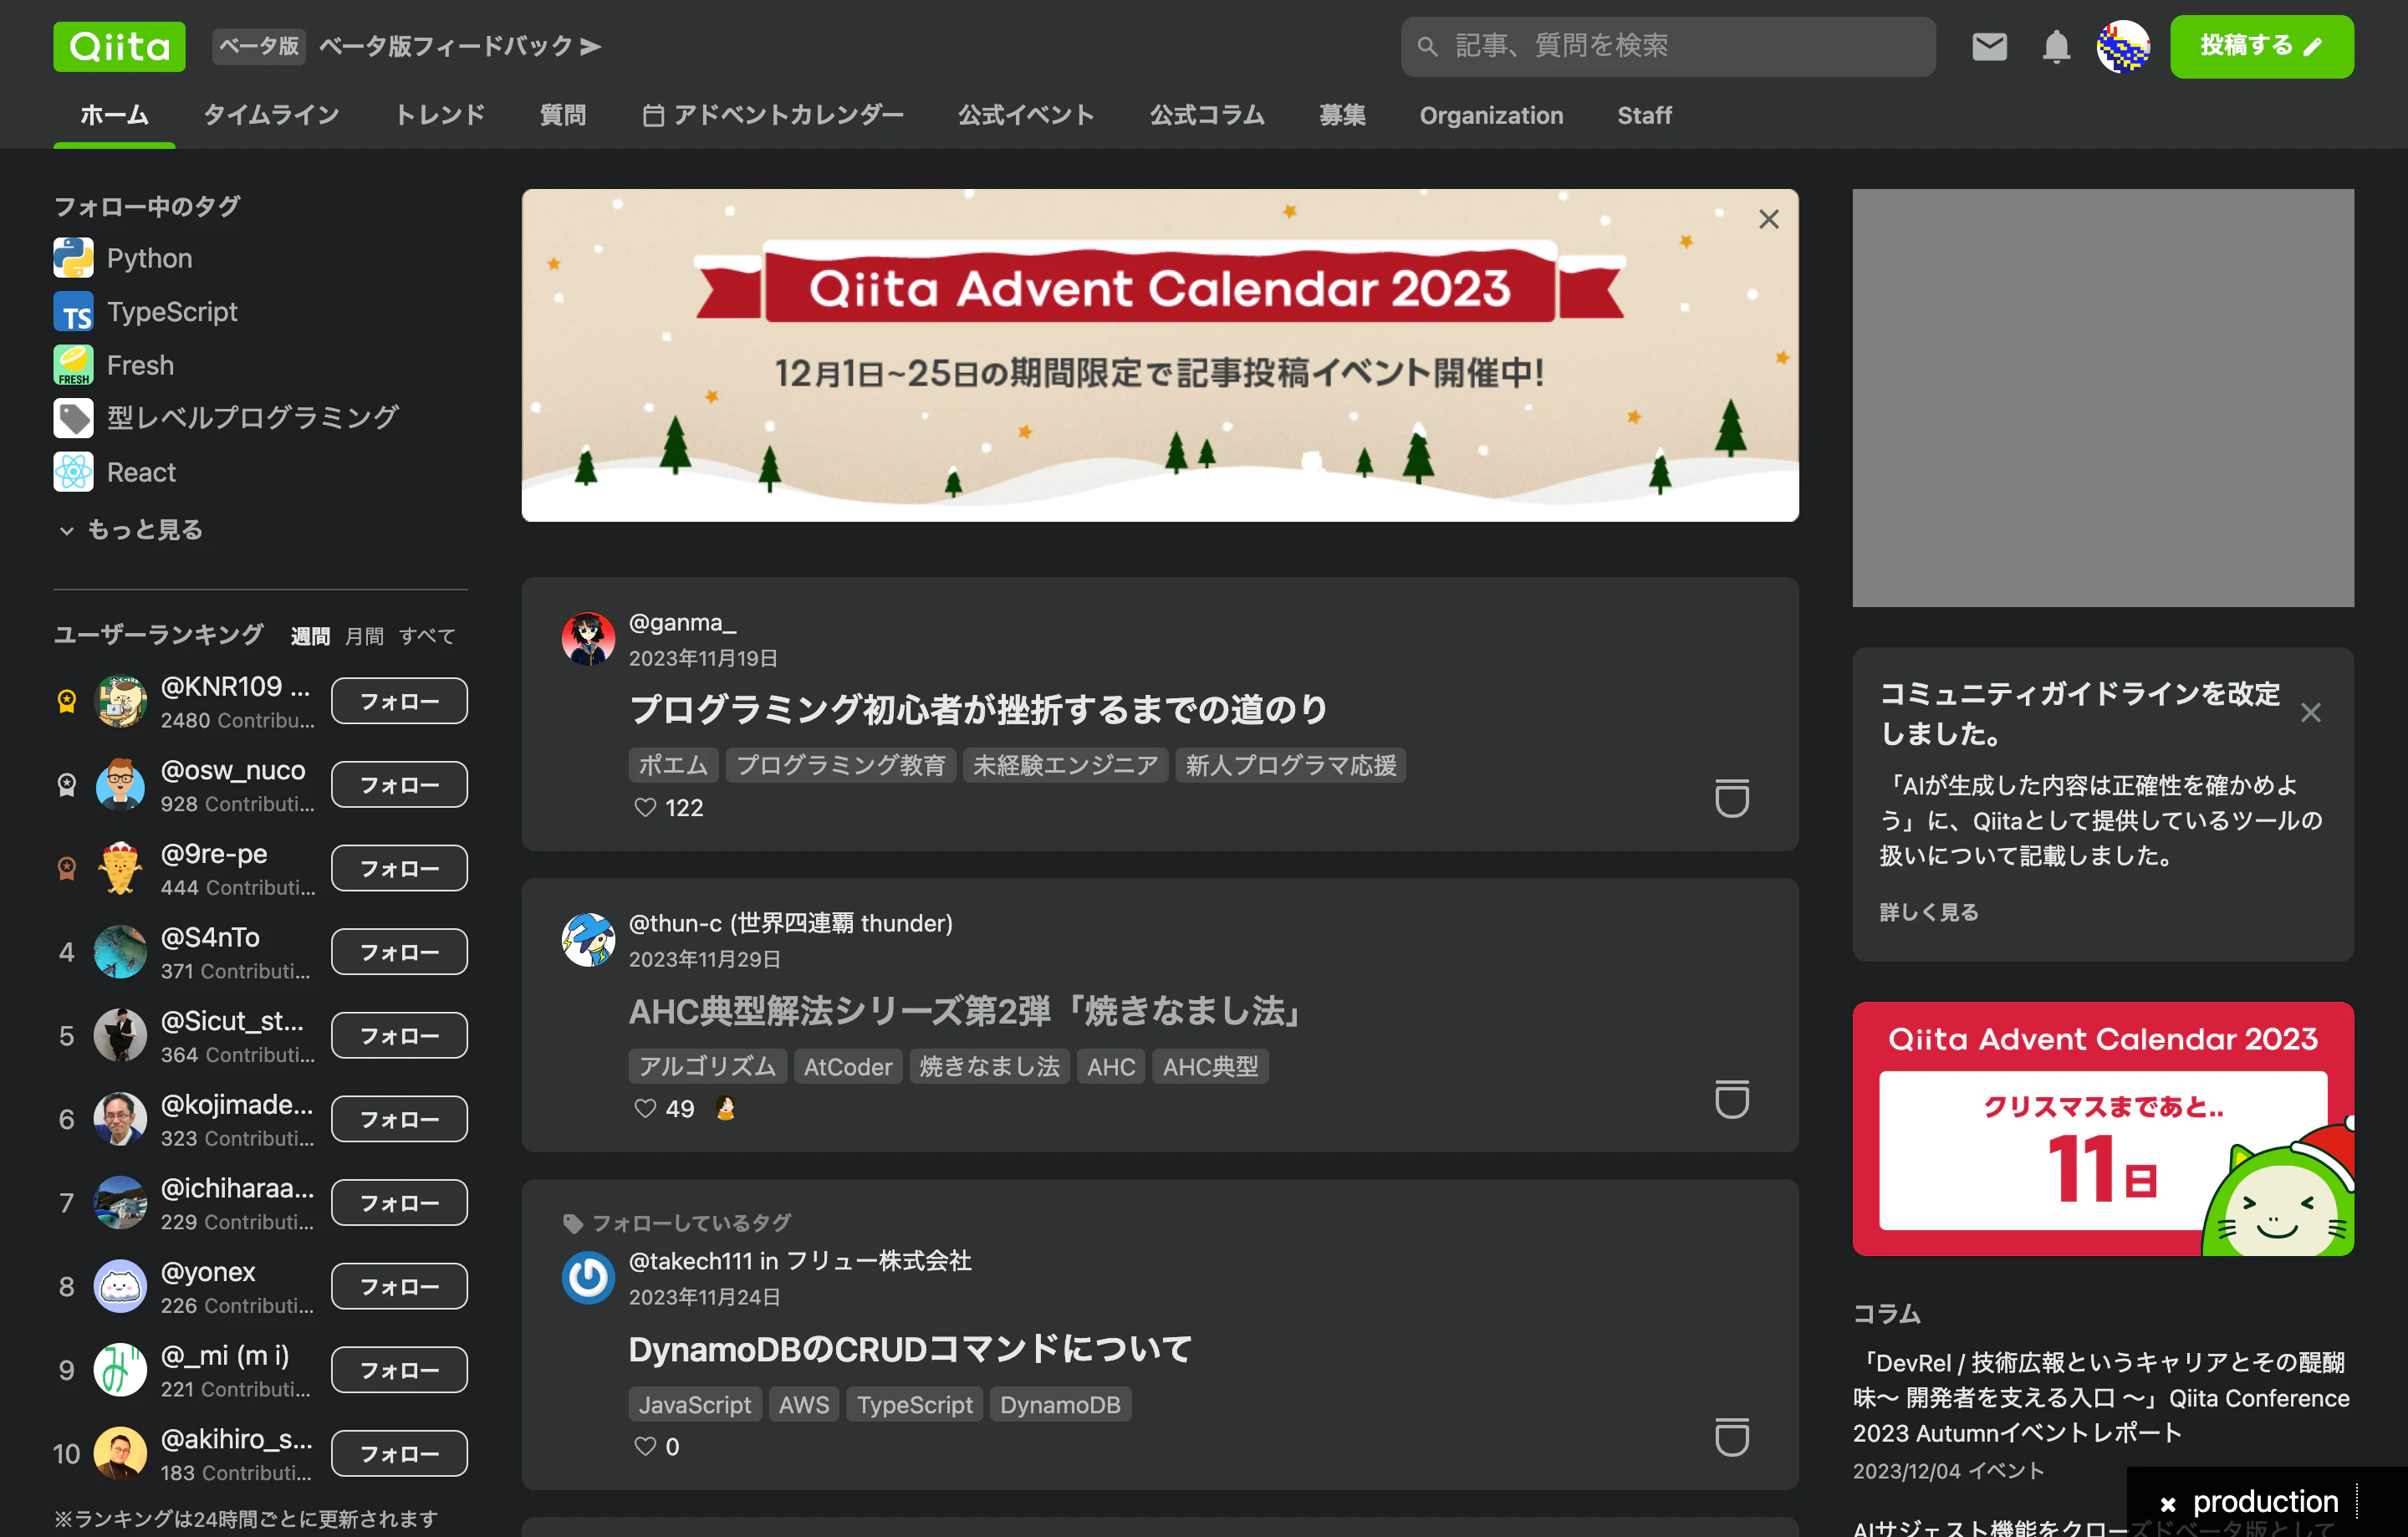Close the Advent Calendar banner
The image size is (2408, 1537).
pyautogui.click(x=1768, y=219)
